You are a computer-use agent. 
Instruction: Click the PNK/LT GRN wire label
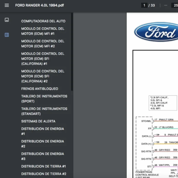[166, 120]
